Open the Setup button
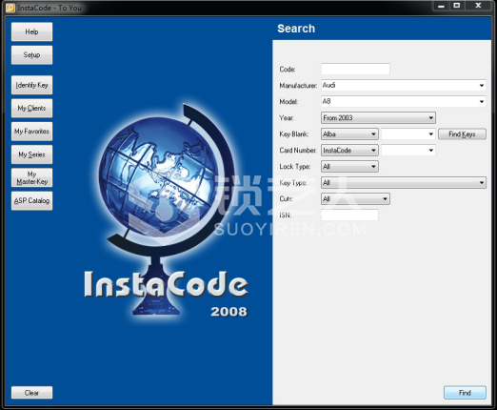This screenshot has width=497, height=410. pyautogui.click(x=31, y=55)
